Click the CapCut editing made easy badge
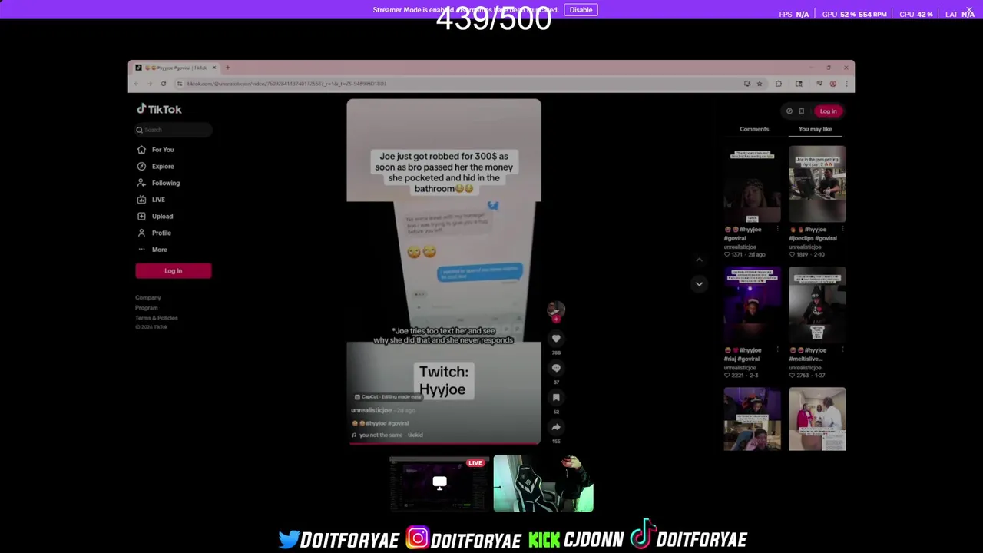Screen dimensions: 983x553 387,396
